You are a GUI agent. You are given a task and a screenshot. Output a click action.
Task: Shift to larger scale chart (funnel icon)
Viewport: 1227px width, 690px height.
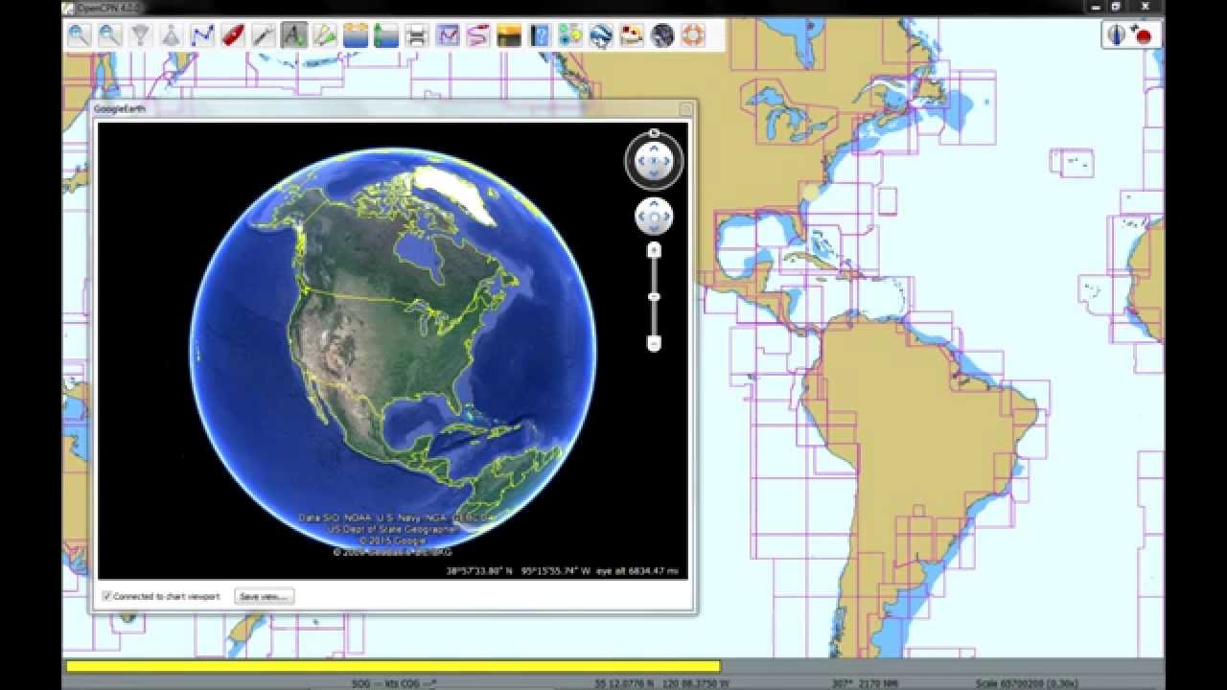[140, 36]
